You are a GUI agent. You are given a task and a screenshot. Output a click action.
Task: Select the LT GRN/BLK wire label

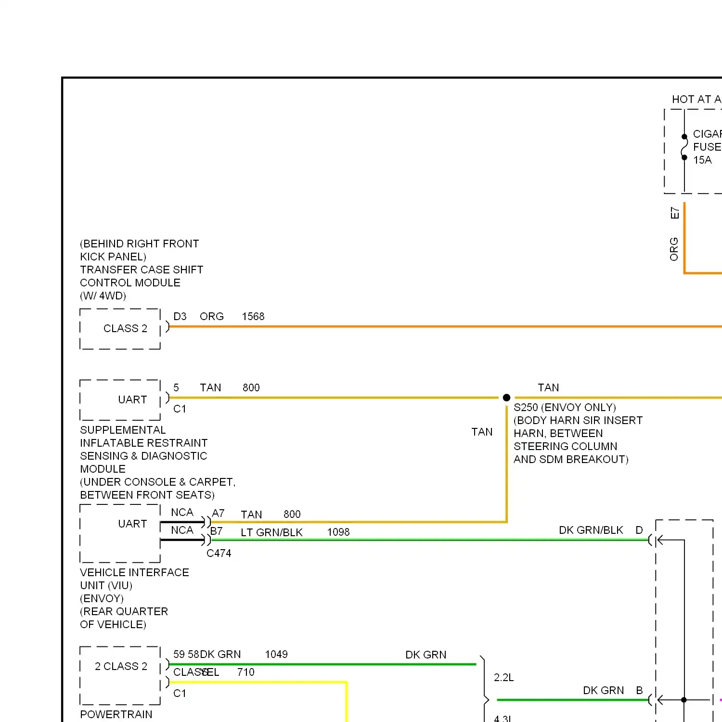point(271,532)
